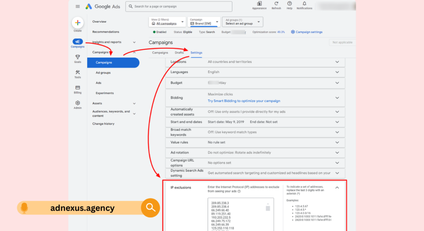Open the View All campaigns dropdown
Viewport: 424px width, 231px height.
(x=167, y=22)
